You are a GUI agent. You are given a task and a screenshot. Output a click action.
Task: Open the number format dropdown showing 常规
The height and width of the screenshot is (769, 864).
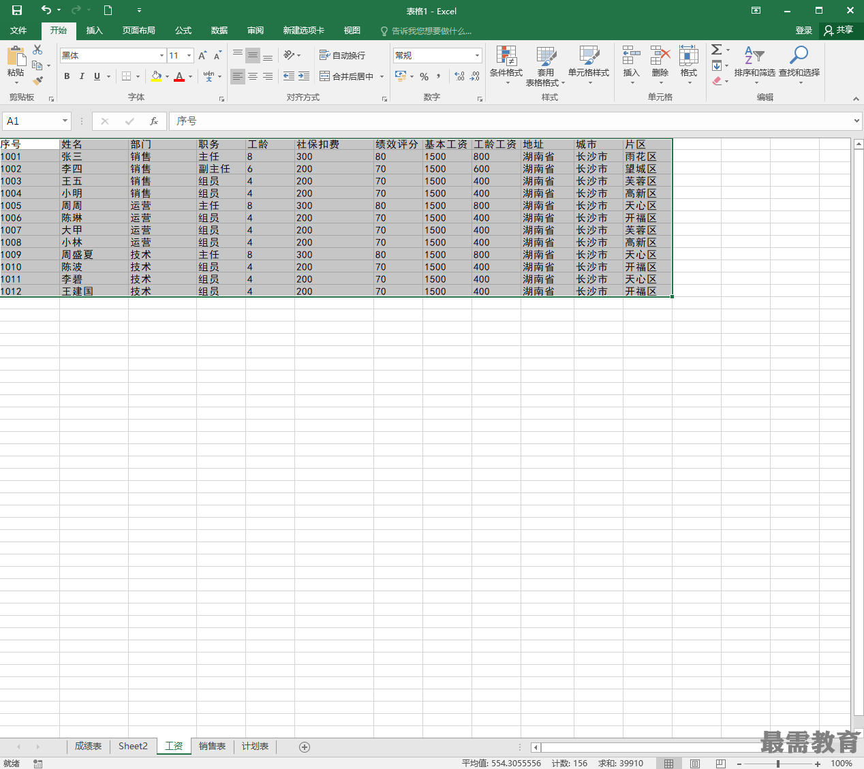(x=477, y=55)
